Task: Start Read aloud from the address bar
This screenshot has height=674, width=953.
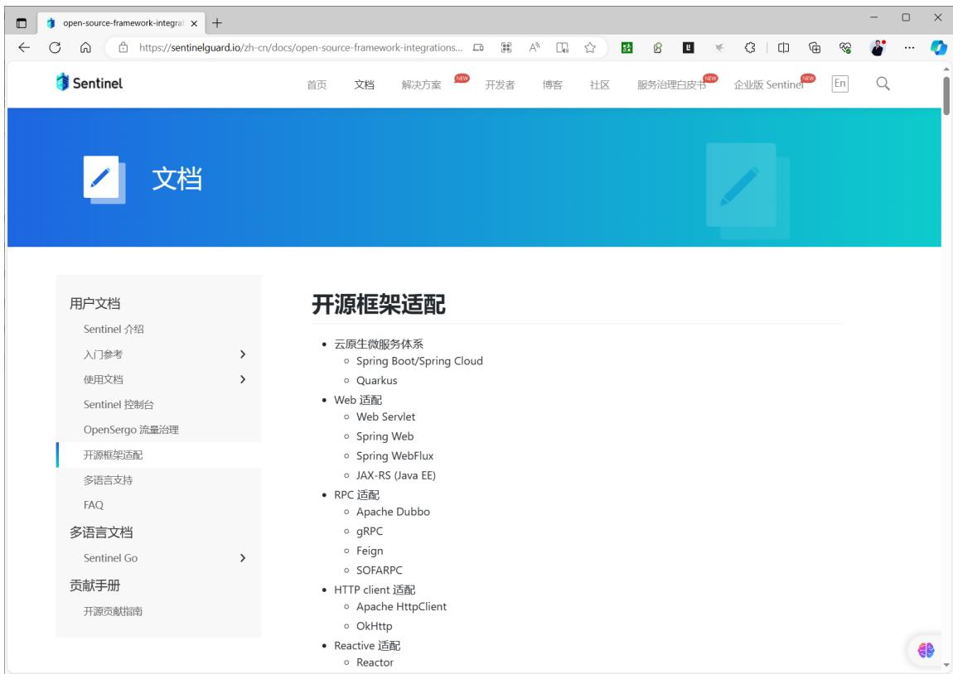Action: 535,47
